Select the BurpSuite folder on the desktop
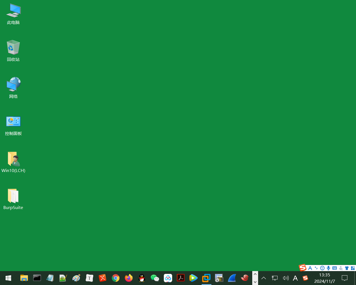Viewport: 356px width, 285px height. click(x=13, y=199)
